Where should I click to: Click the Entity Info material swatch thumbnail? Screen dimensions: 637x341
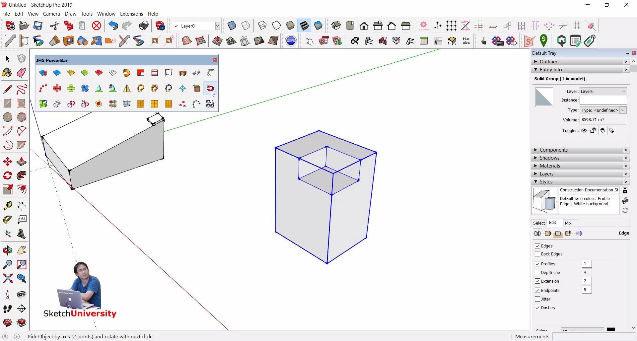[544, 97]
